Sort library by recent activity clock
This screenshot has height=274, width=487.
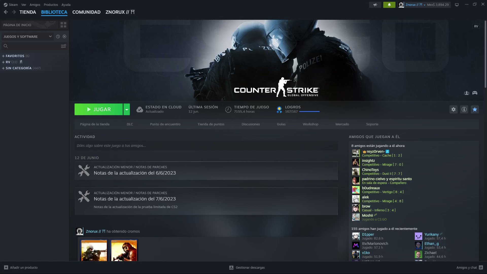[x=58, y=37]
